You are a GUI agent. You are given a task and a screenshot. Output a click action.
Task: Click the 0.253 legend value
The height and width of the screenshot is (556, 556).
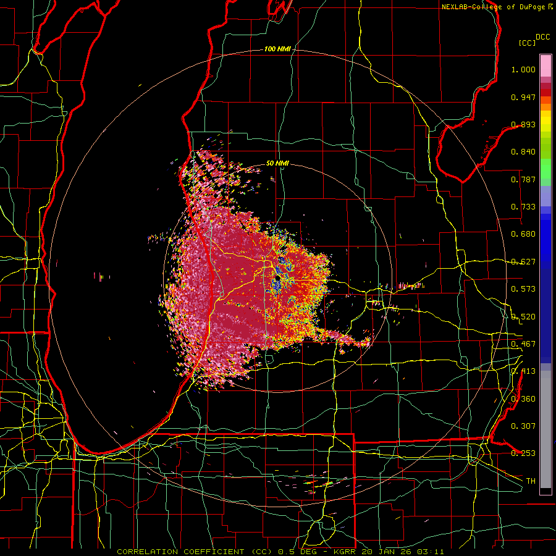[x=523, y=453]
